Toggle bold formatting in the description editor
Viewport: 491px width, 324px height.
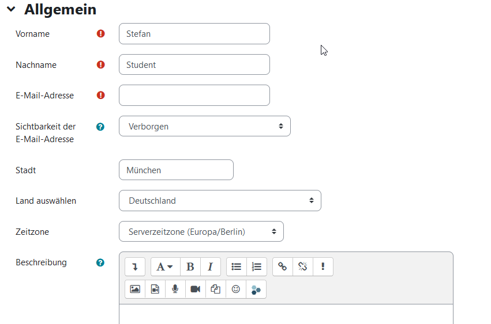click(x=190, y=266)
